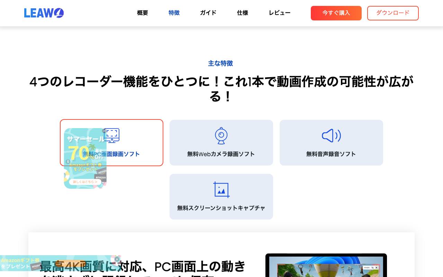Image resolution: width=443 pixels, height=277 pixels.
Task: Click the 4つのレコーダー機能をひとつに heading
Action: tap(221, 89)
